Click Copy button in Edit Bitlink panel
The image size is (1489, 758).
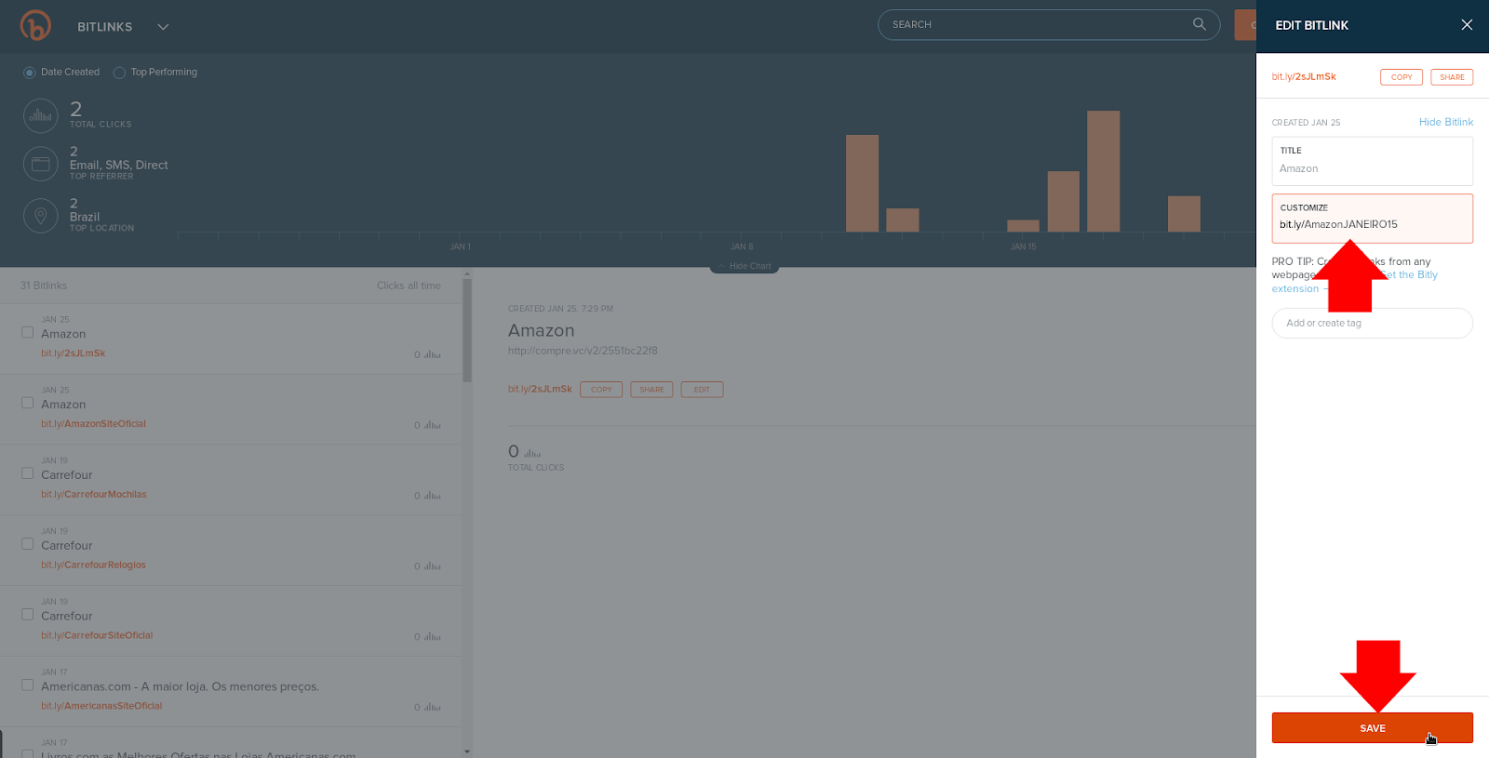1402,77
